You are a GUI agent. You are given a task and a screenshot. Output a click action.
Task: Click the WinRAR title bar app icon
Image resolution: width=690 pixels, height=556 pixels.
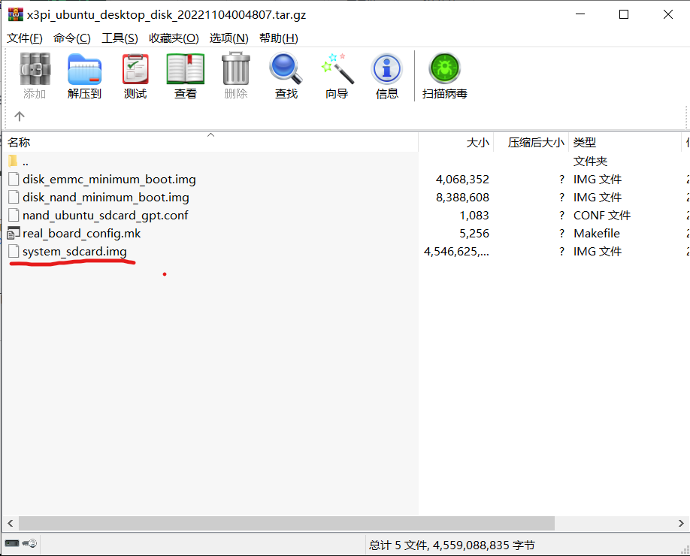(x=15, y=14)
